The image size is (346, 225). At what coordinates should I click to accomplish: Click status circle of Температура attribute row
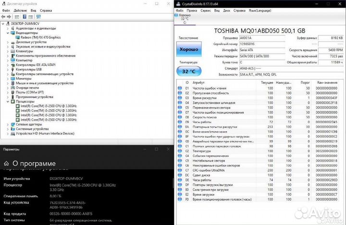click(180, 151)
